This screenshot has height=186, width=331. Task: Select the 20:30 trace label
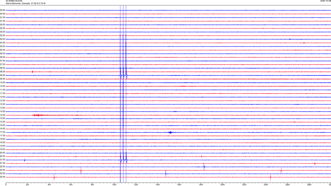click(x=2, y=156)
